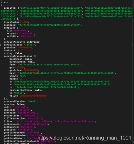The height and width of the screenshot is (144, 134).
Task: Click the transaction hash starting 0x045b5807
Action: tap(67, 73)
